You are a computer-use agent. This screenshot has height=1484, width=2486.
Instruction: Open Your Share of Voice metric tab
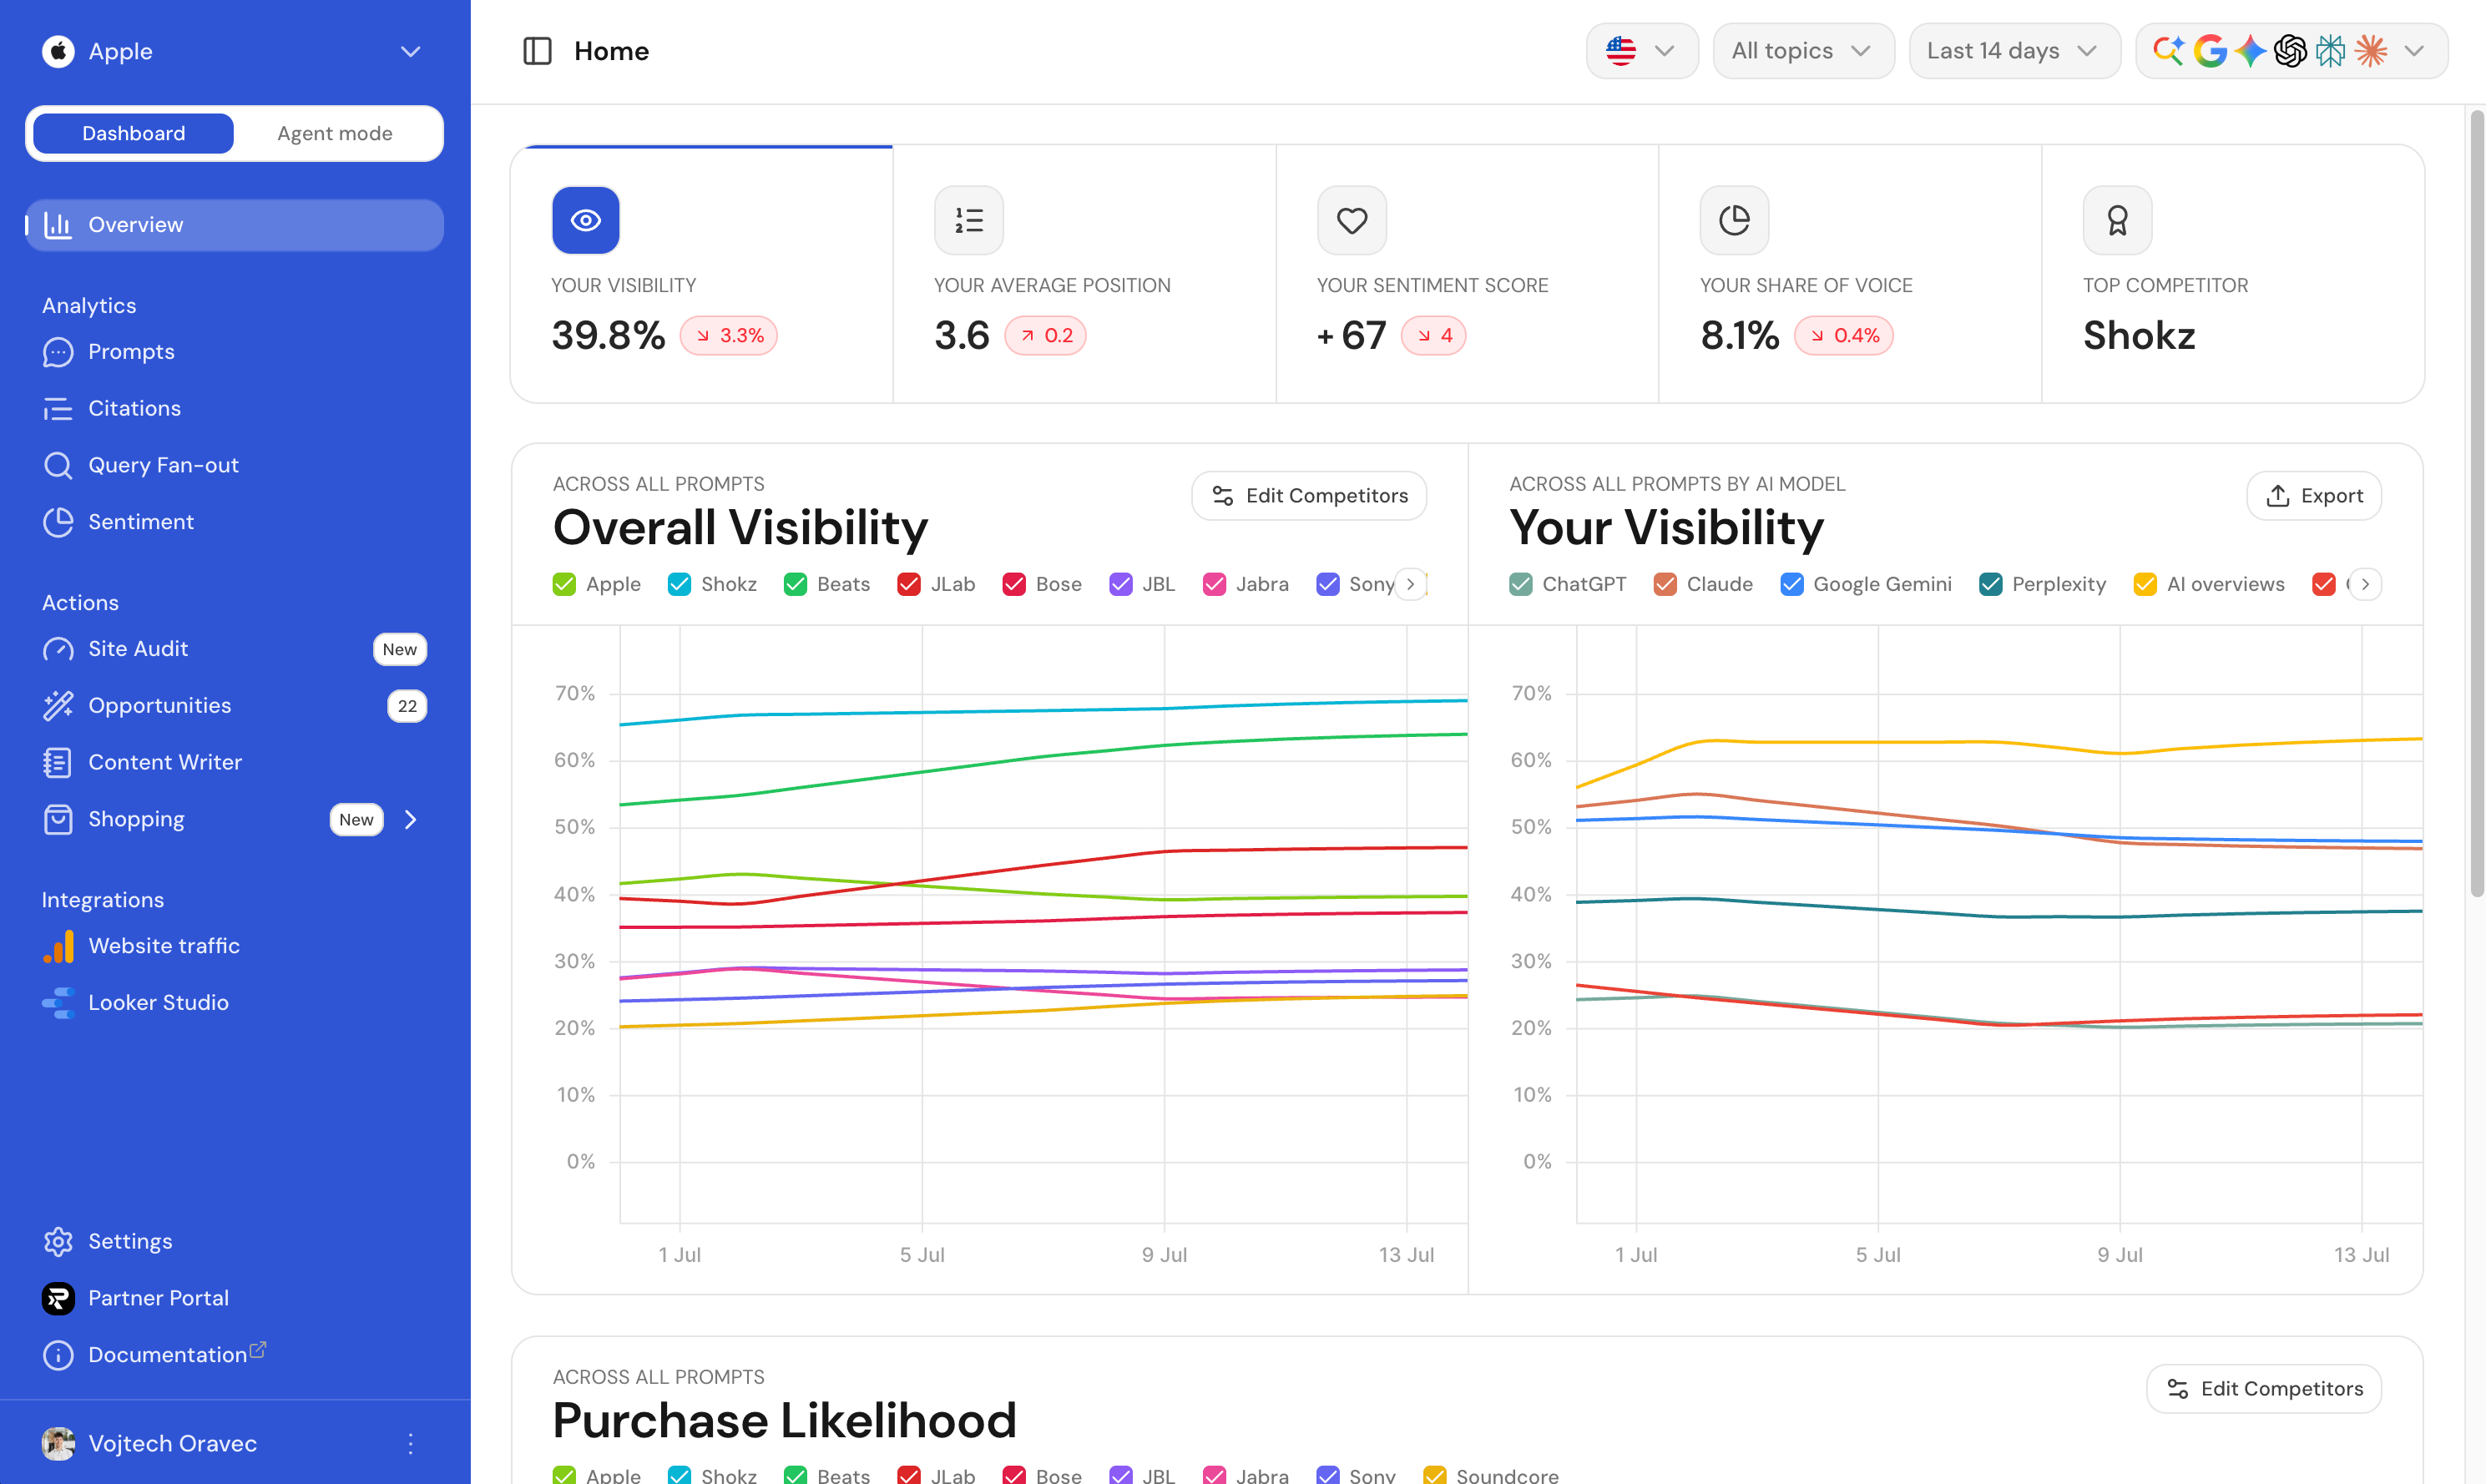click(1850, 274)
